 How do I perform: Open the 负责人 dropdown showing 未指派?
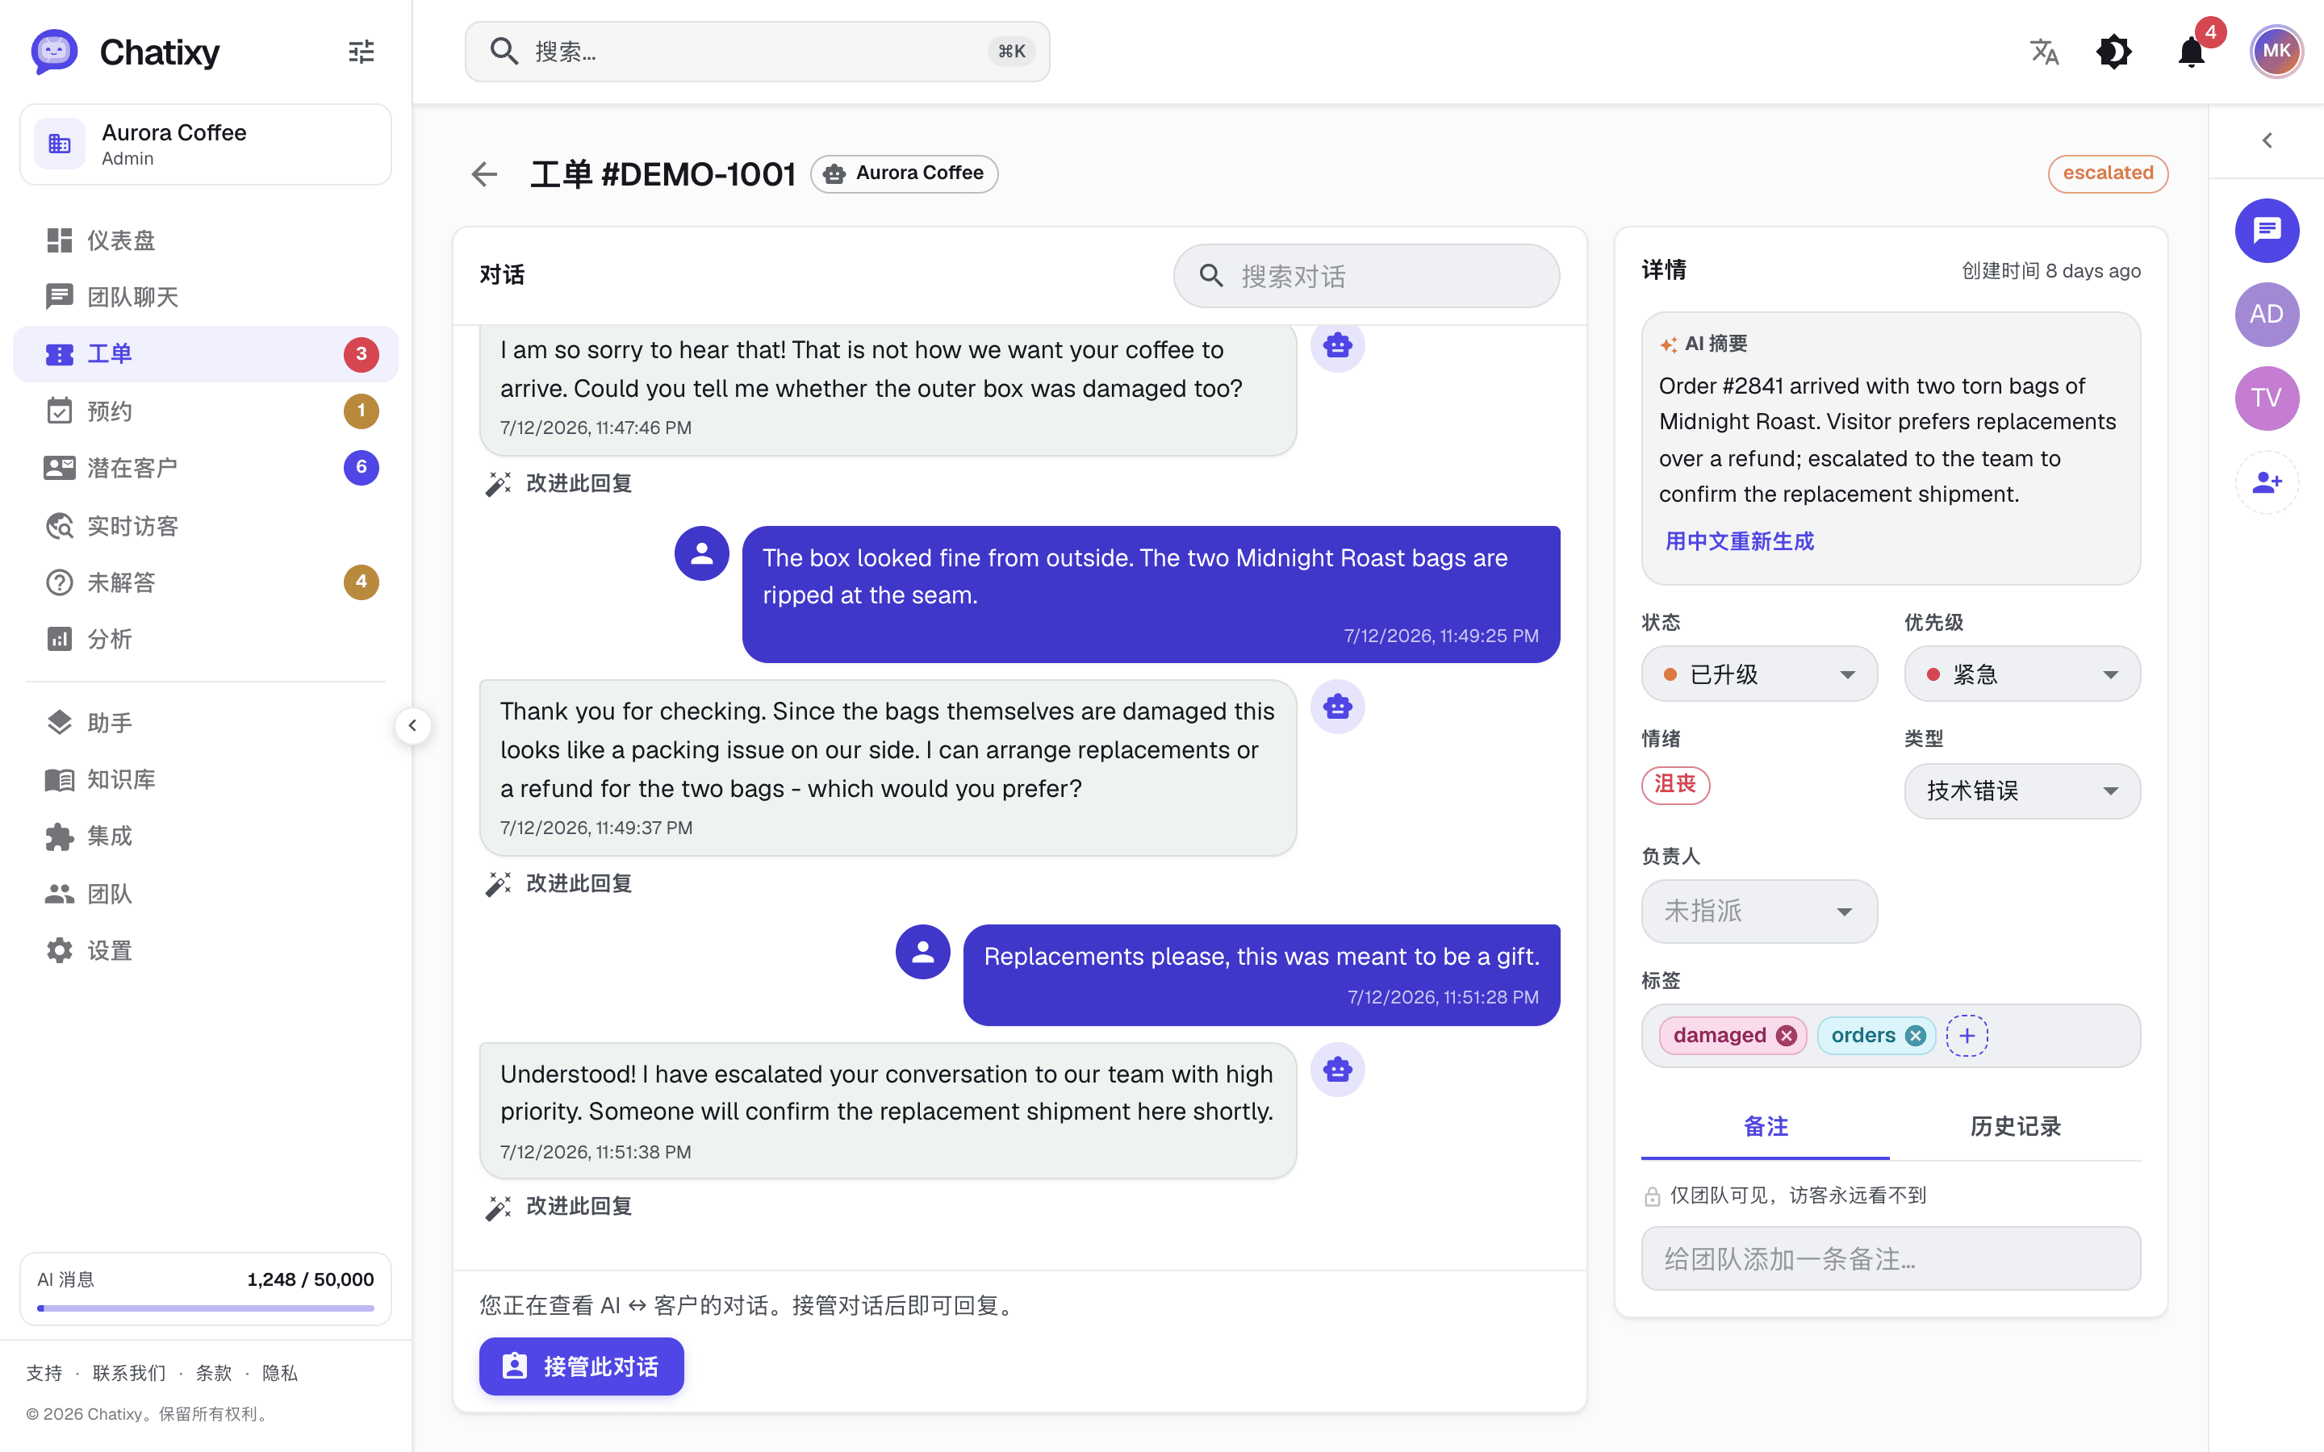[x=1759, y=912]
